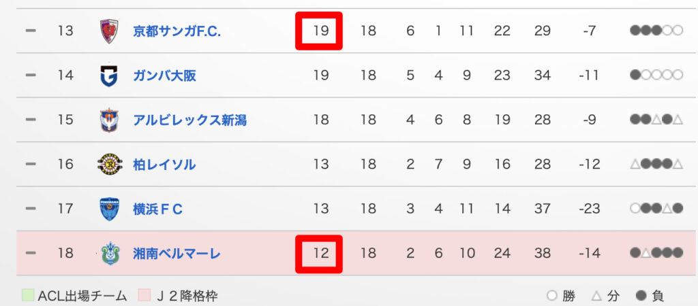Click the Gamba Osaka club crest
698x306 pixels.
coord(109,75)
